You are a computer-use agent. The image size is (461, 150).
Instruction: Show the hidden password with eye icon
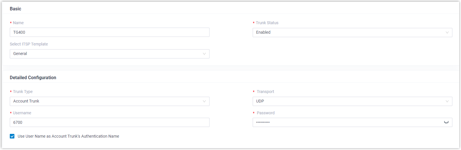point(446,122)
